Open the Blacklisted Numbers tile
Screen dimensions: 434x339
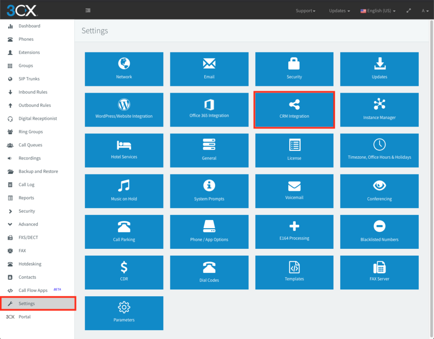379,232
